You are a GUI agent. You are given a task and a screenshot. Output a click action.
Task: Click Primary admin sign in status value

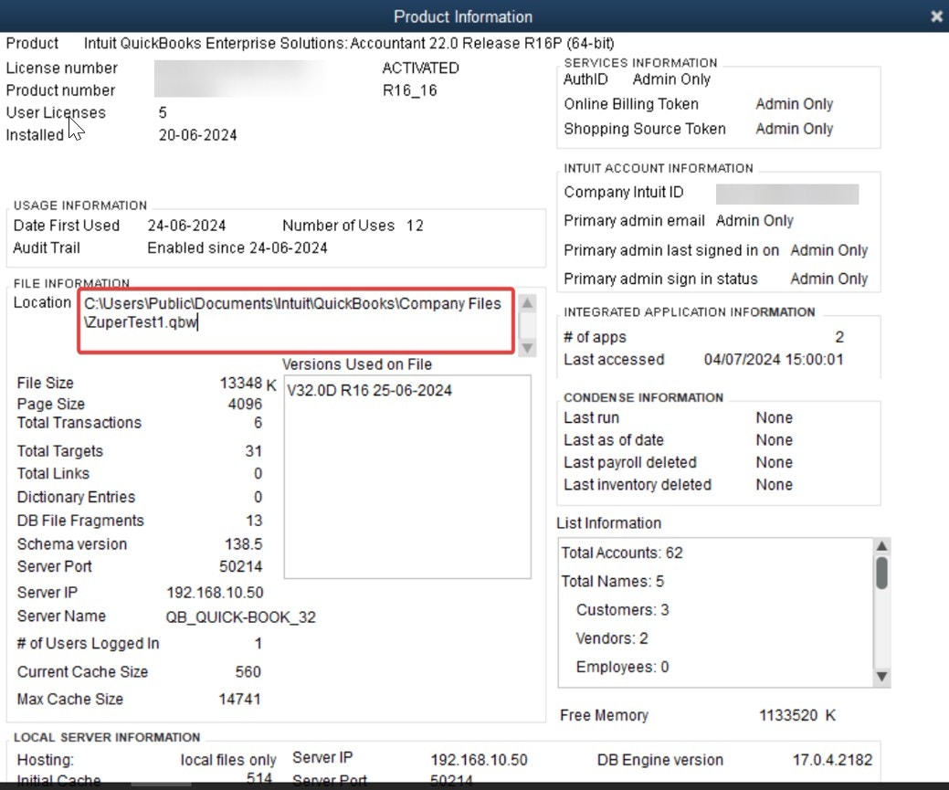(x=829, y=279)
